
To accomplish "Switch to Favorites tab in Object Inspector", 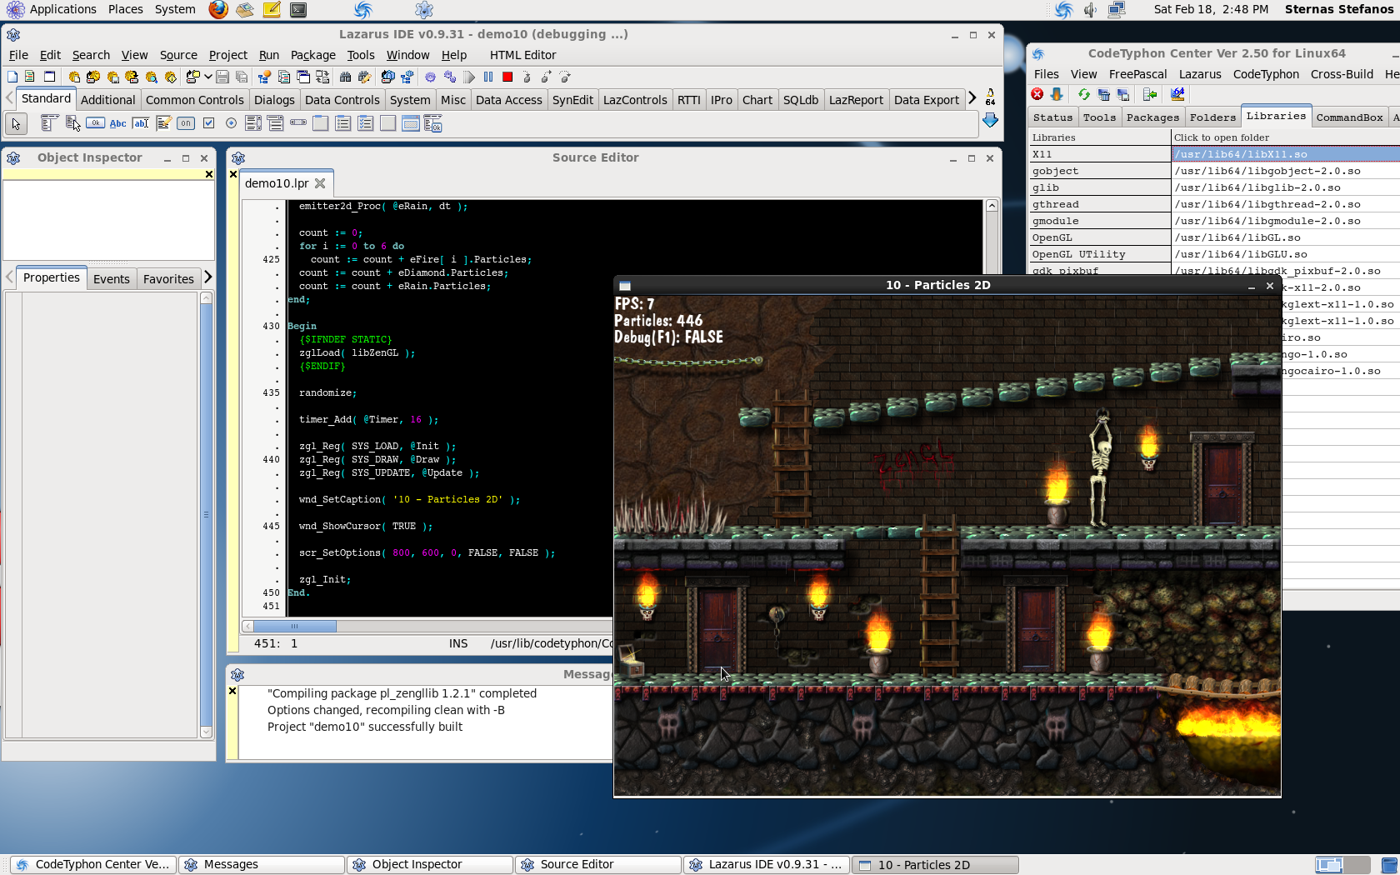I will point(168,279).
